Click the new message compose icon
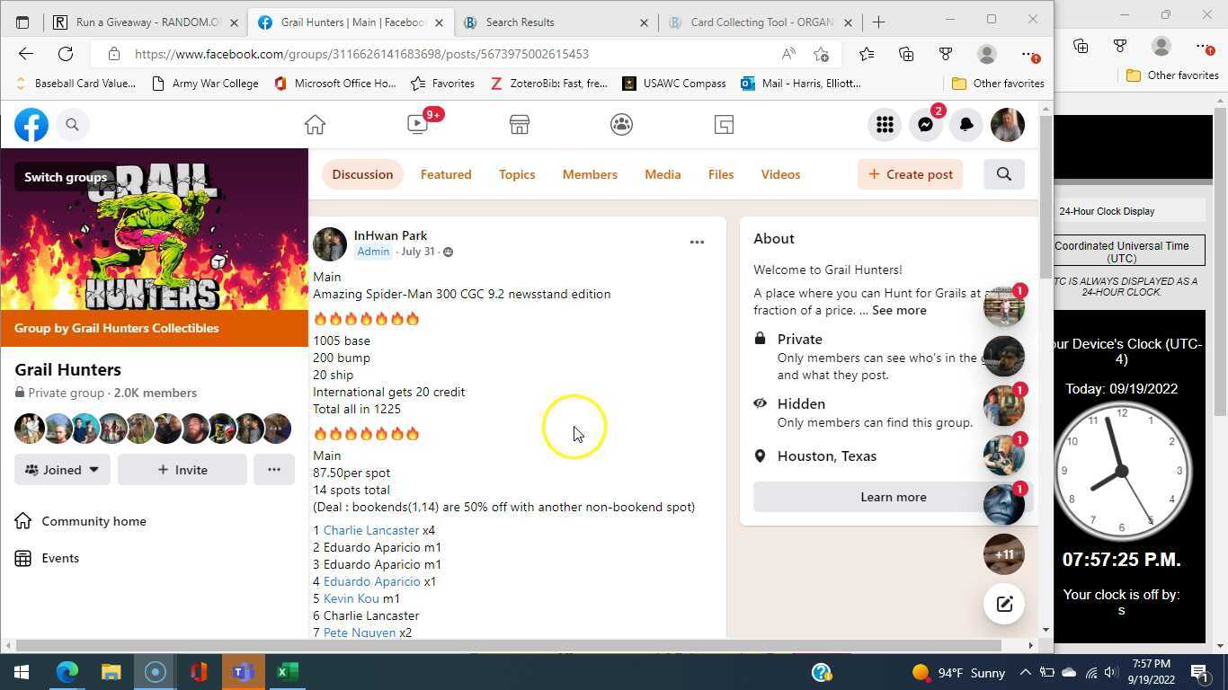 (x=1004, y=604)
